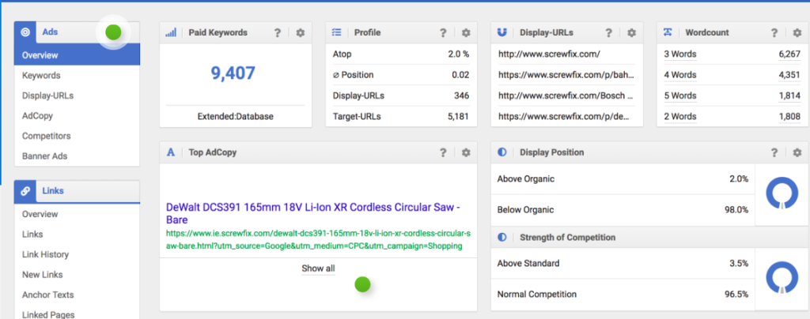Click the Paid Keywords bar chart icon

pyautogui.click(x=171, y=33)
